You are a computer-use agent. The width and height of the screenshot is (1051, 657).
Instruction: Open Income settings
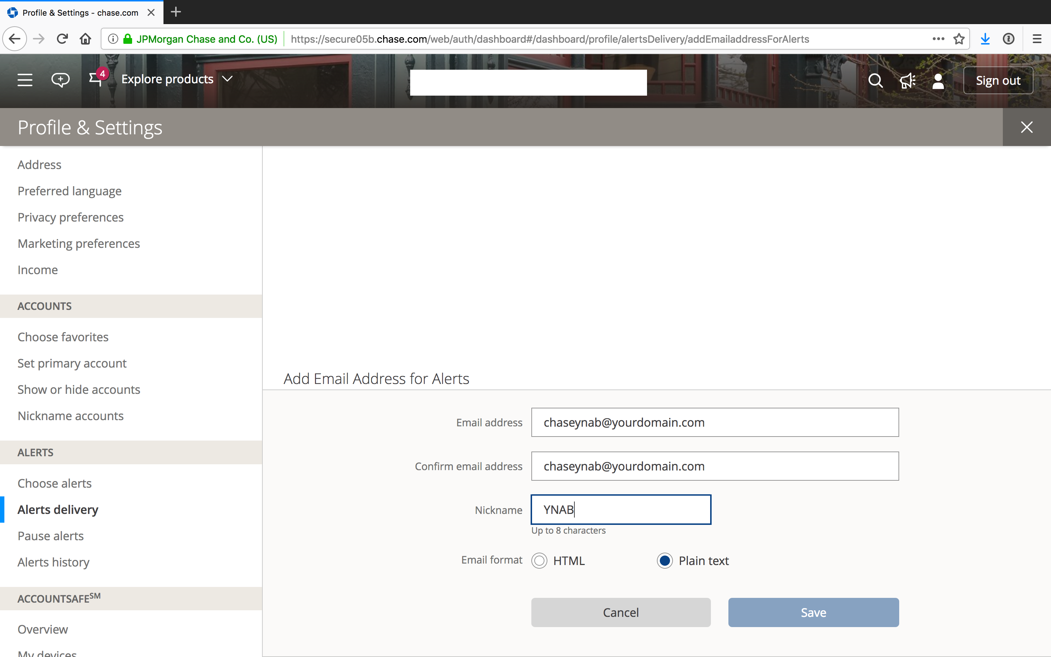[38, 270]
